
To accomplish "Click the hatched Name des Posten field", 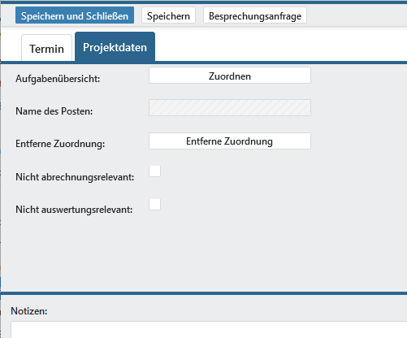I will coord(230,108).
